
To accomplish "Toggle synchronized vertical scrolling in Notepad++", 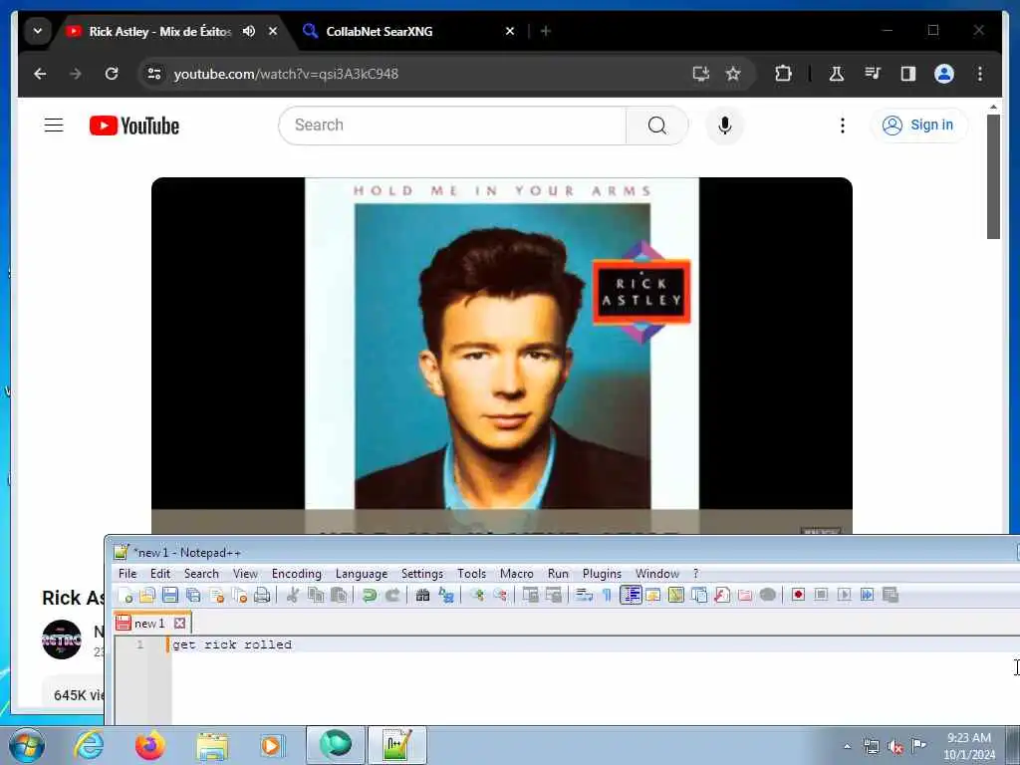I will click(x=530, y=596).
